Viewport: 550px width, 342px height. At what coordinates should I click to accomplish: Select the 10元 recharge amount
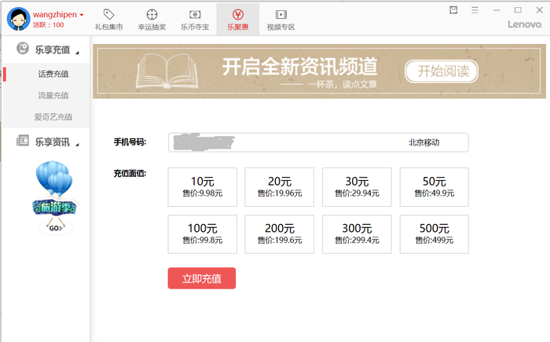(202, 187)
